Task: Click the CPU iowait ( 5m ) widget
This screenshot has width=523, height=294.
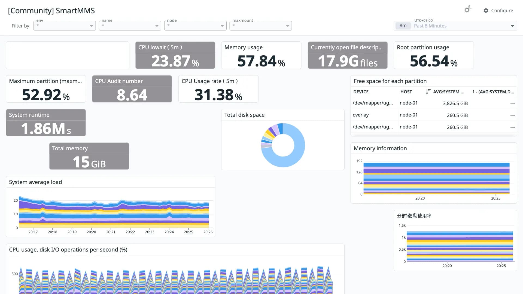Action: click(175, 55)
